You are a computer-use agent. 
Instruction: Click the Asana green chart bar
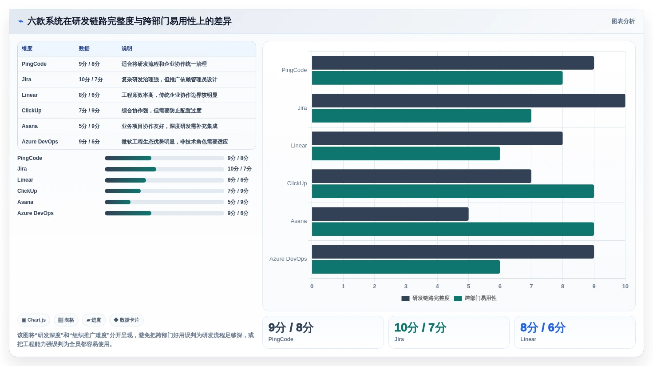pos(453,229)
